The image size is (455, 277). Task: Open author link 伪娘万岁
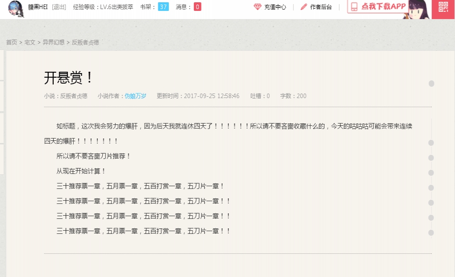pyautogui.click(x=136, y=96)
